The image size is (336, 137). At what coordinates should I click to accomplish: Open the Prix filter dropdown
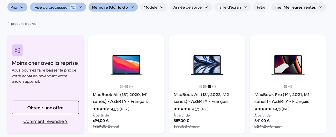pos(17,7)
